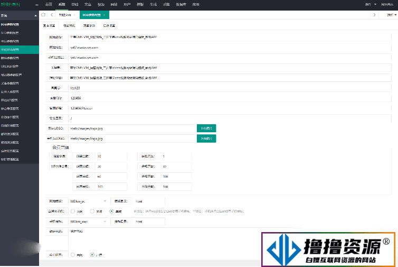The image size is (398, 267).
Task: Open 用户 in the top menu
Action: 127,5
